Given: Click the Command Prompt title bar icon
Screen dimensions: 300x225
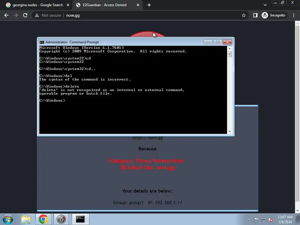Looking at the screenshot, I should [42, 42].
